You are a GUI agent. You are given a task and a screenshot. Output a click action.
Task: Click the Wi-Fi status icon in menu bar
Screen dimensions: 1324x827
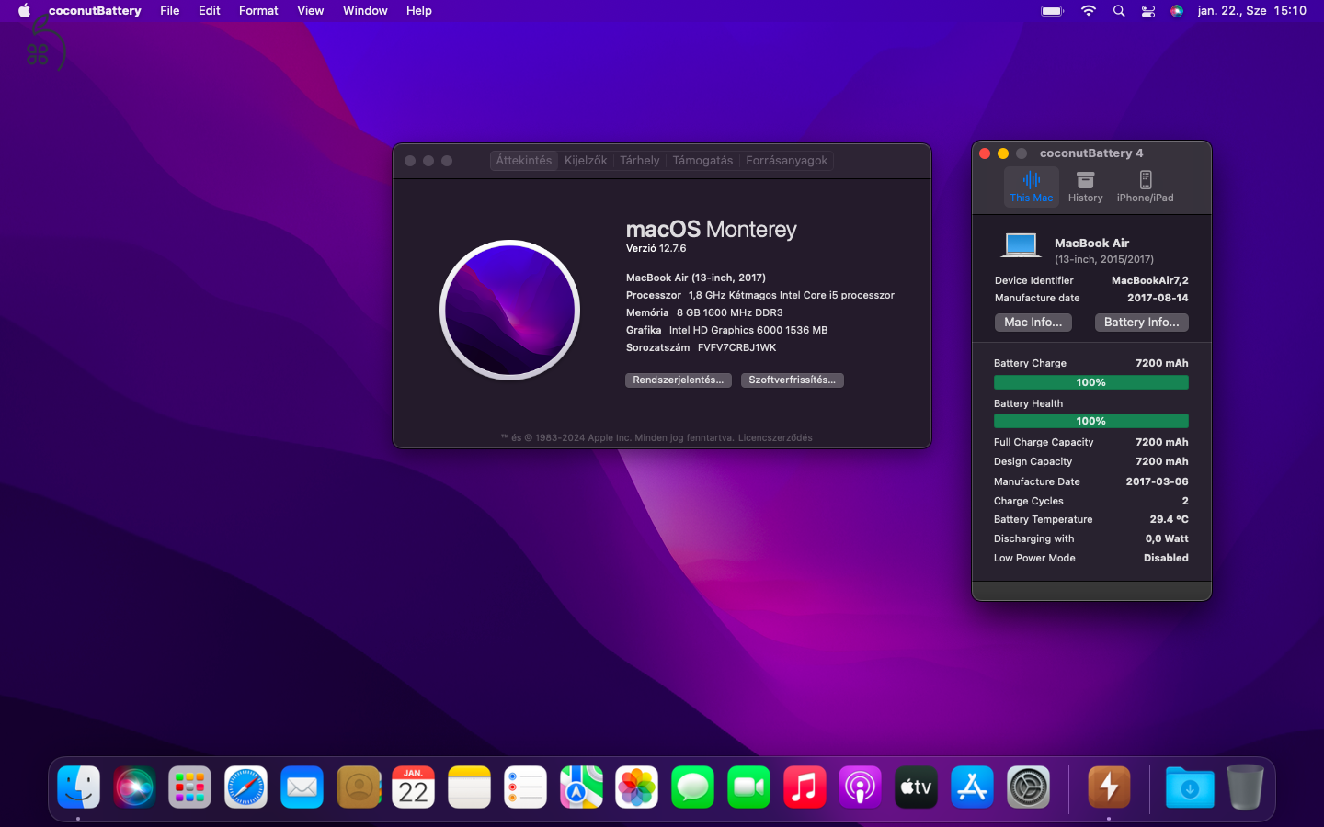[1089, 11]
